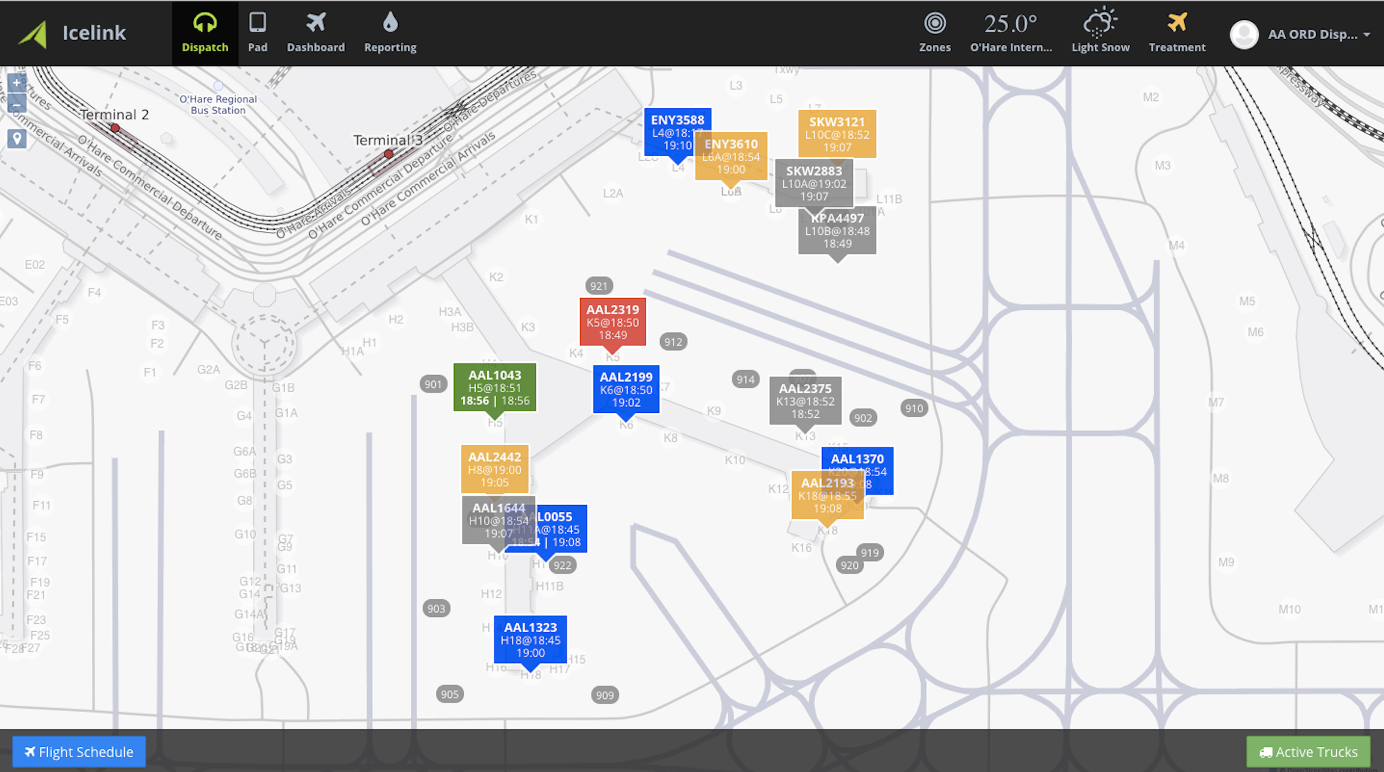This screenshot has width=1384, height=772.
Task: Open the red AAL2319 flight marker
Action: pos(613,322)
